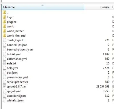Screen dimensions: 114x109
Task: Select the .bash_logout file
Action: (x=15, y=40)
